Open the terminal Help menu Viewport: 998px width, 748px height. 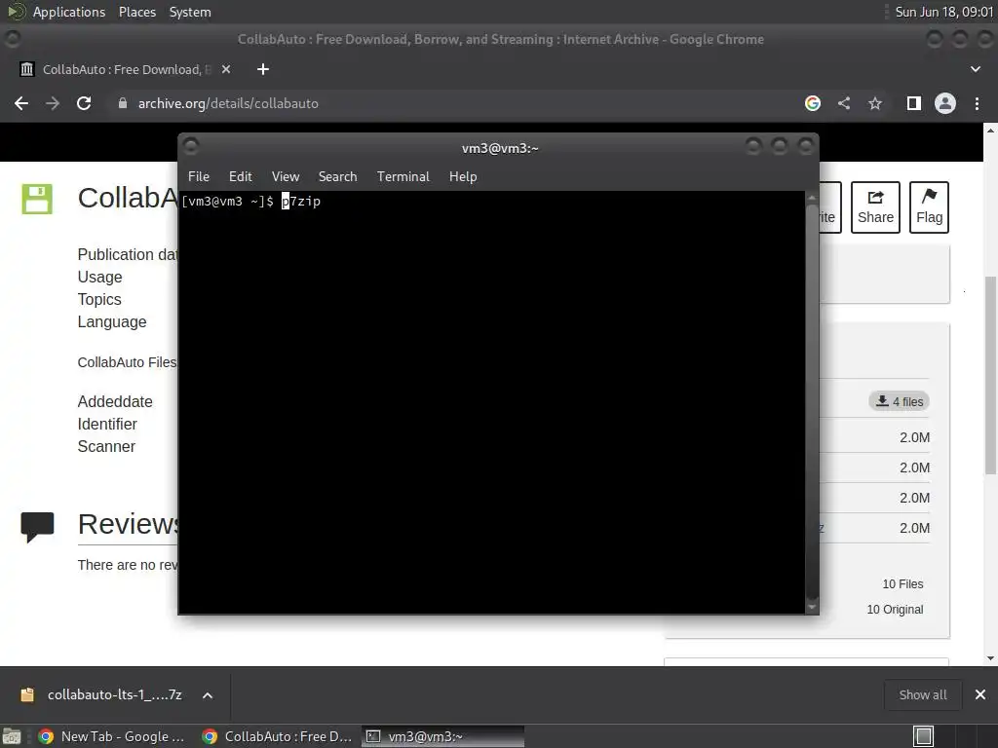(x=463, y=177)
